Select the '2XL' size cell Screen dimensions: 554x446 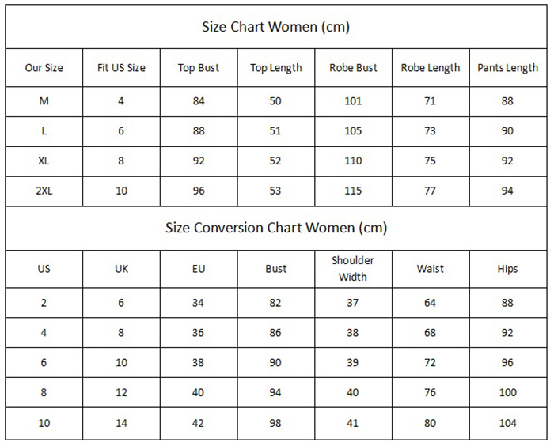coord(44,191)
